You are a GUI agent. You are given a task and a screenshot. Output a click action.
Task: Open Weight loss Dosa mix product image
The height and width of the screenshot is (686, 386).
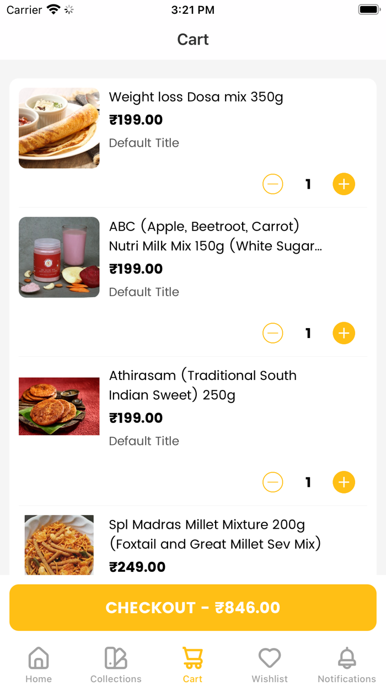(59, 128)
